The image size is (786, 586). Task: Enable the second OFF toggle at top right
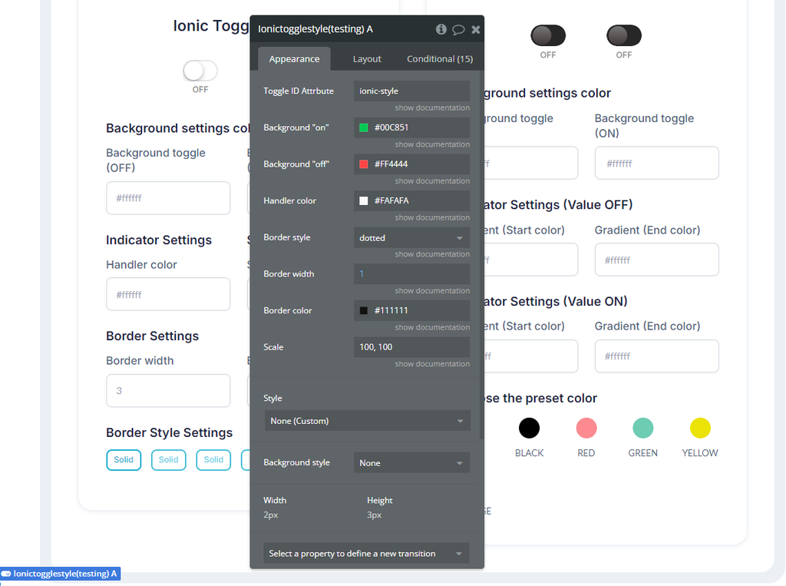click(623, 34)
